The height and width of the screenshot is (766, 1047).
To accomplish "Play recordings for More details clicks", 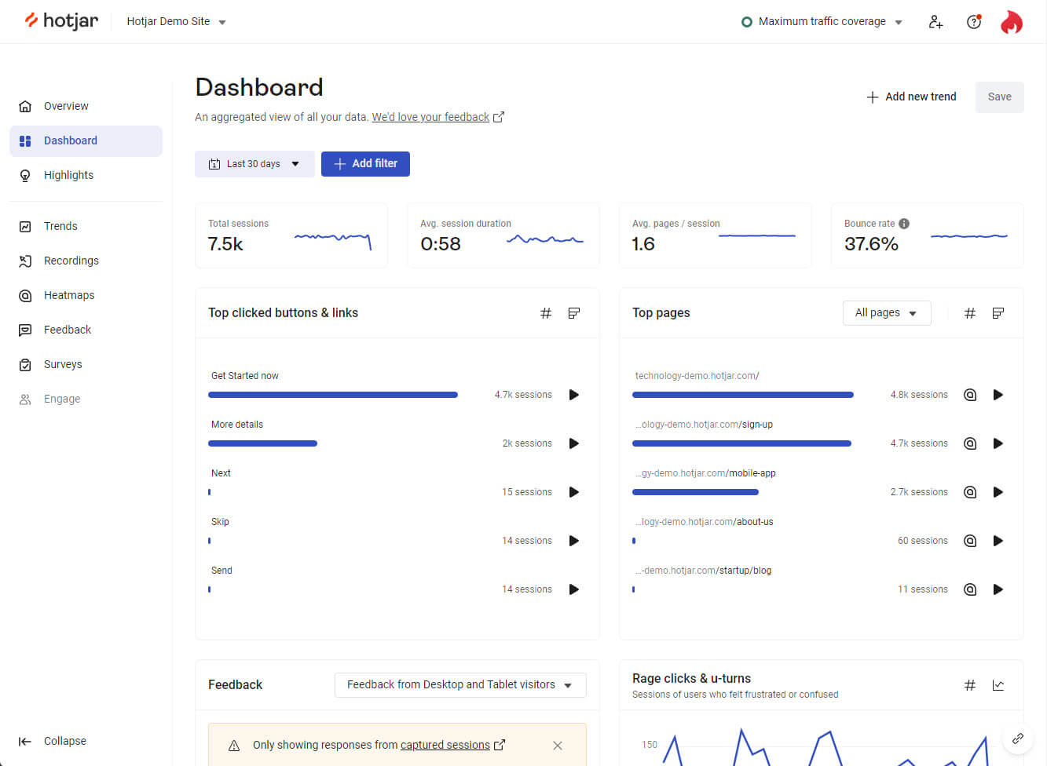I will pos(574,443).
